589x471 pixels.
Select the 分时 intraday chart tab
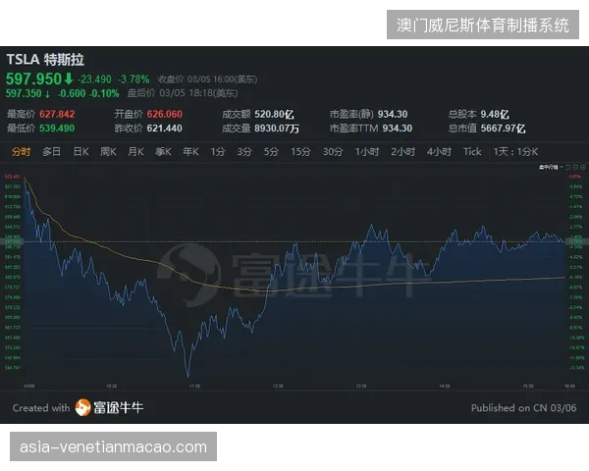21,152
